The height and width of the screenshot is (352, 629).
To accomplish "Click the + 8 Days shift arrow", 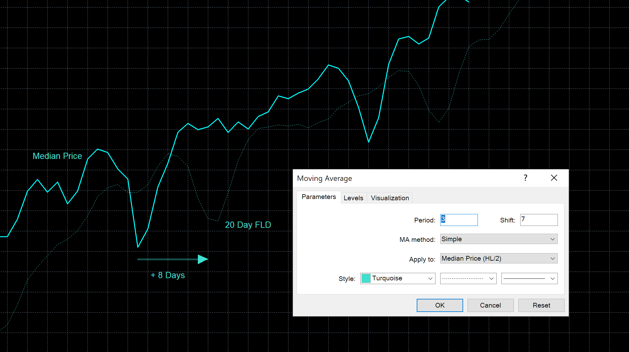I will pyautogui.click(x=172, y=259).
